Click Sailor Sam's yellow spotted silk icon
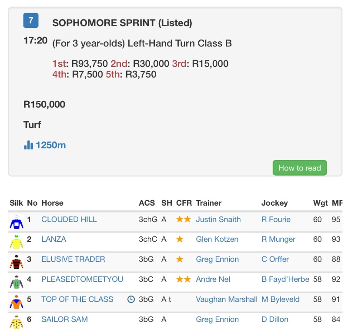The height and width of the screenshot is (330, 348). coord(17,321)
